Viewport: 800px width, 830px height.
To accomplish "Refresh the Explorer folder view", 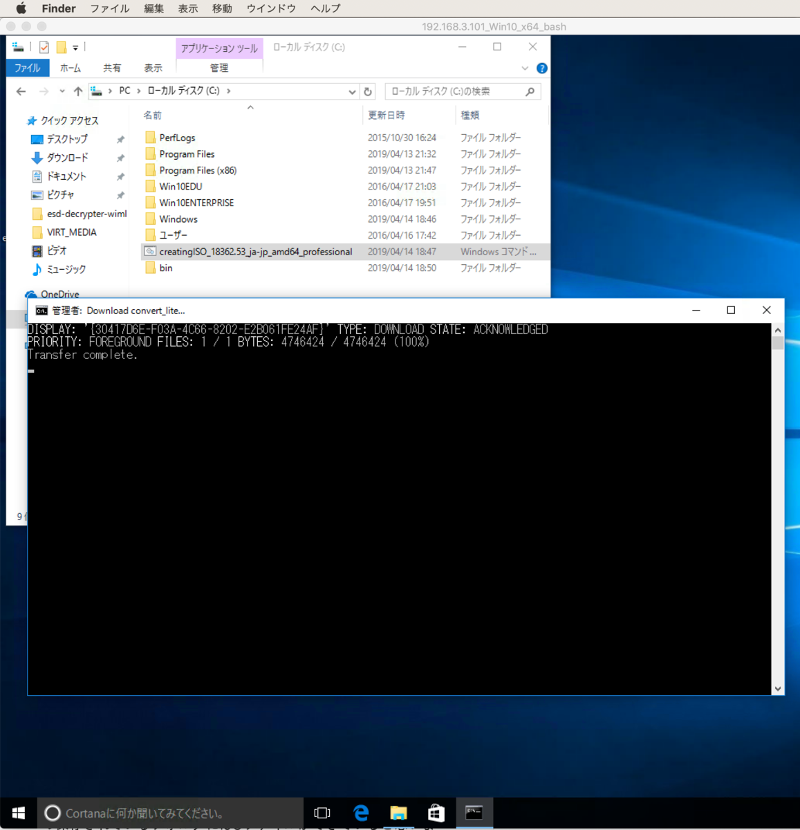I will [x=368, y=91].
